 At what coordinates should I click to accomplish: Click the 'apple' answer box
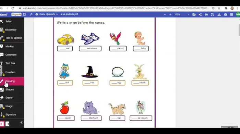coord(66,118)
